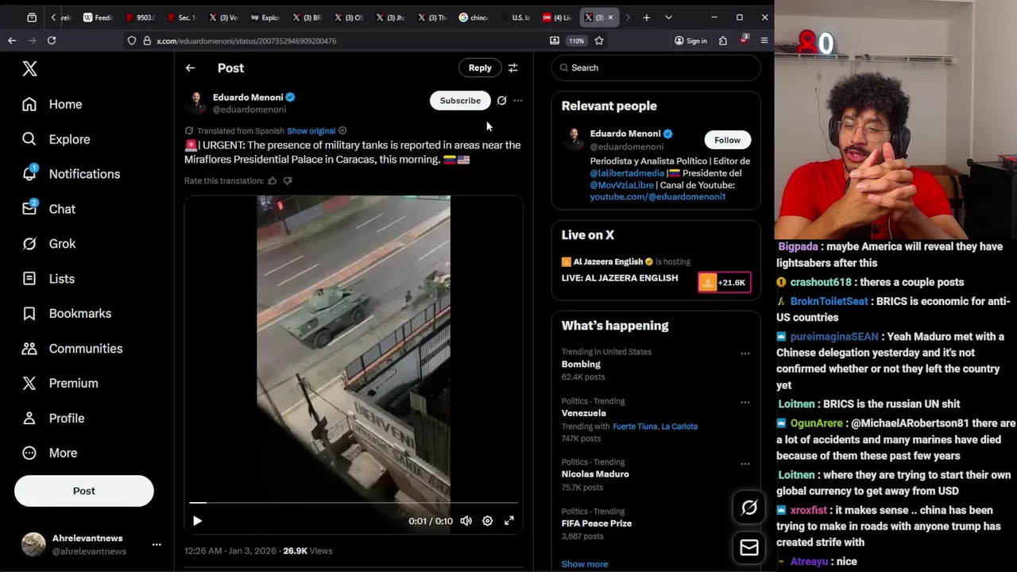Screen dimensions: 1017x572
Task: Click the Communities people icon
Action: 29,348
